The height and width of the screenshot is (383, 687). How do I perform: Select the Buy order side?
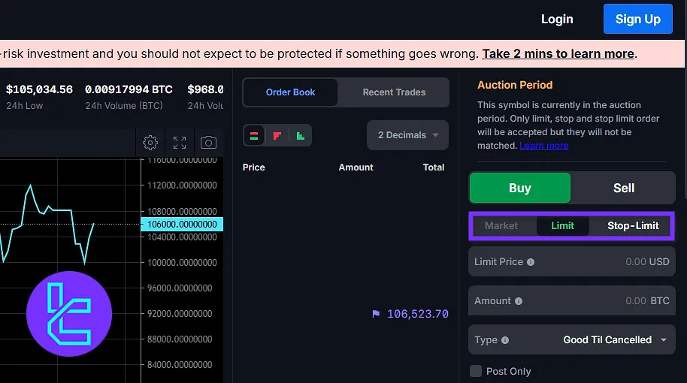(520, 188)
